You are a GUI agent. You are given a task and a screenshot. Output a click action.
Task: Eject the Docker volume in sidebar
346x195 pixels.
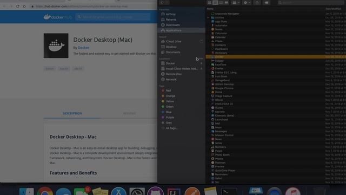(x=201, y=63)
